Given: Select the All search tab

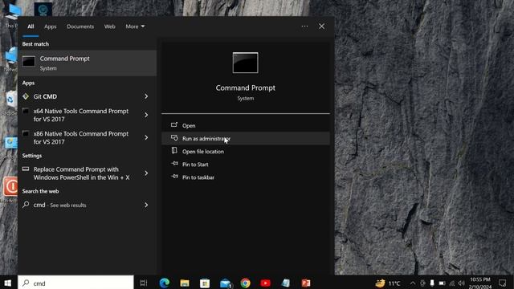Looking at the screenshot, I should pyautogui.click(x=31, y=26).
